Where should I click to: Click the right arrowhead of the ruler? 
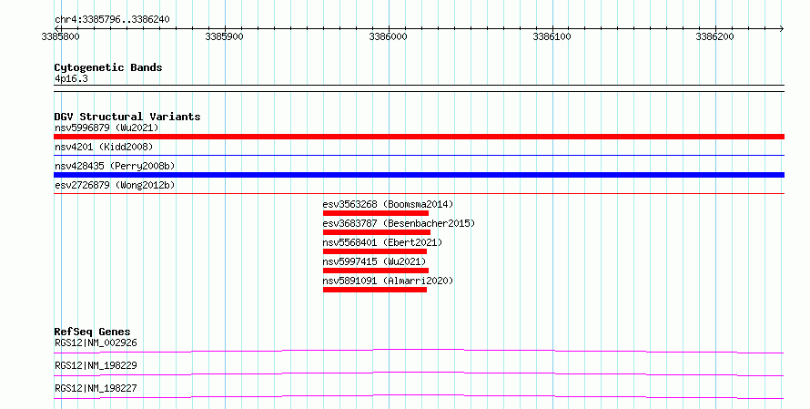point(782,28)
